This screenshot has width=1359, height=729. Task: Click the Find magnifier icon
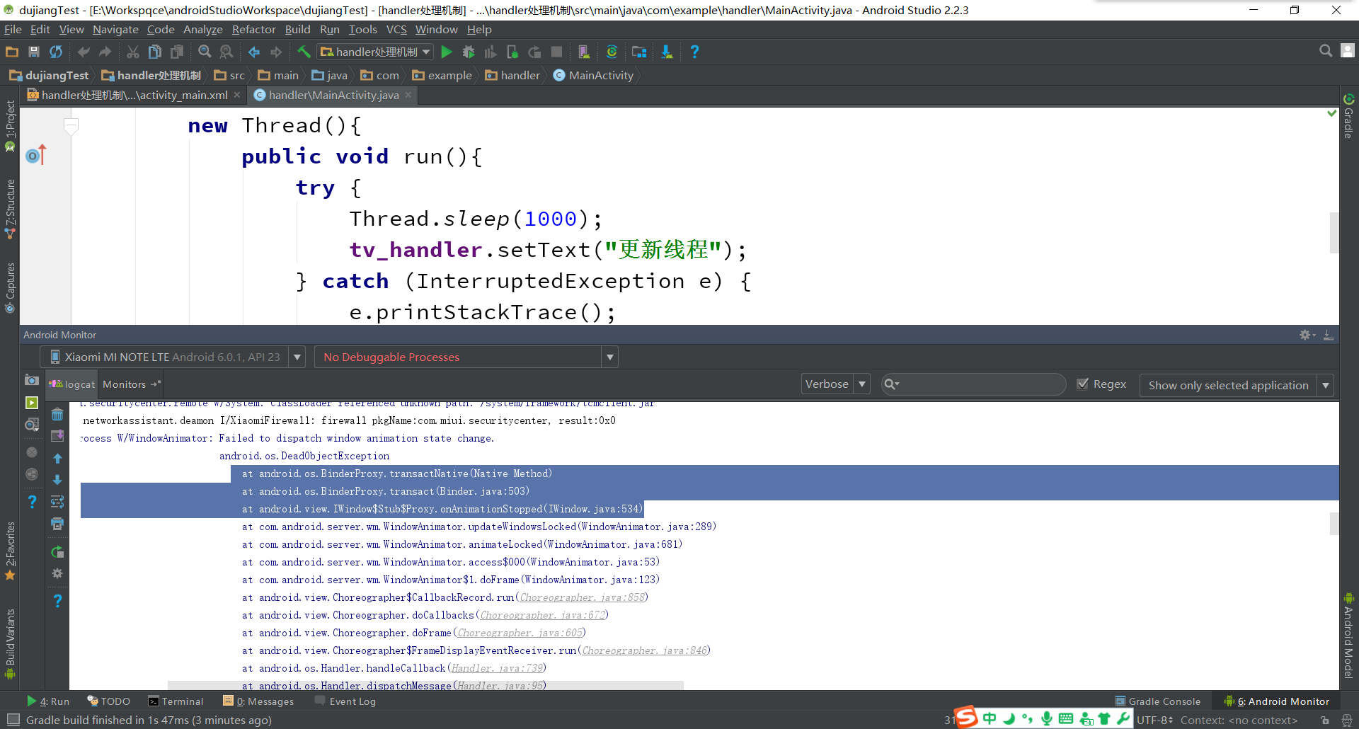205,52
